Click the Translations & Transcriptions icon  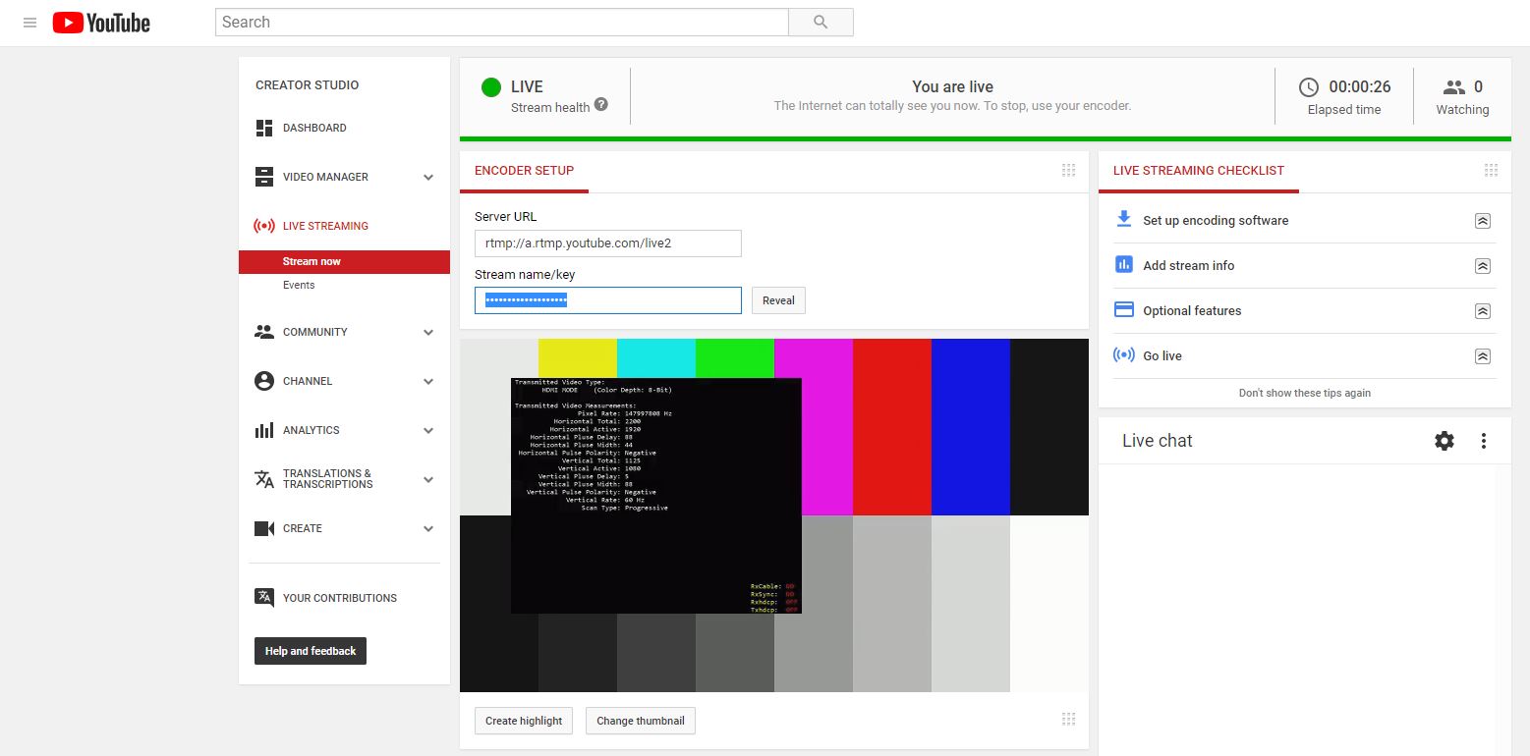click(263, 479)
